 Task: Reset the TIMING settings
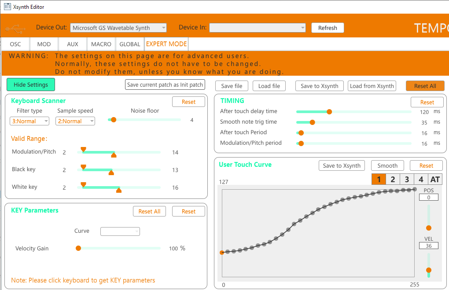(427, 102)
